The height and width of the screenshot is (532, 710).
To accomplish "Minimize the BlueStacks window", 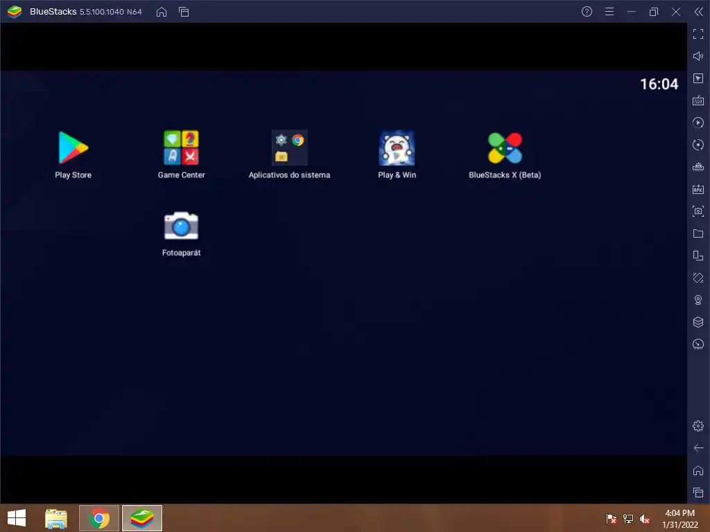I will click(632, 12).
